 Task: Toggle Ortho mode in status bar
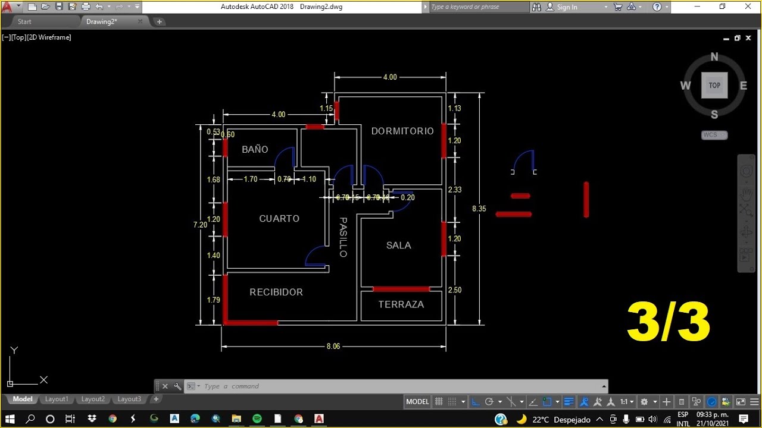476,402
